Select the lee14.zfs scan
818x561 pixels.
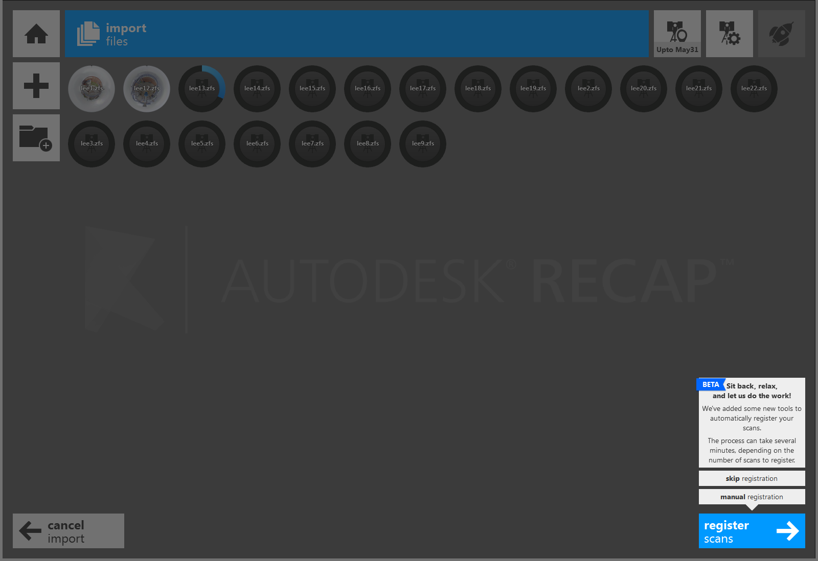click(257, 89)
